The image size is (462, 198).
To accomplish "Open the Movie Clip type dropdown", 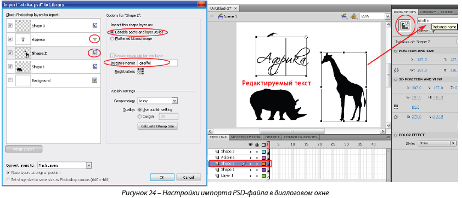I will point(437,30).
